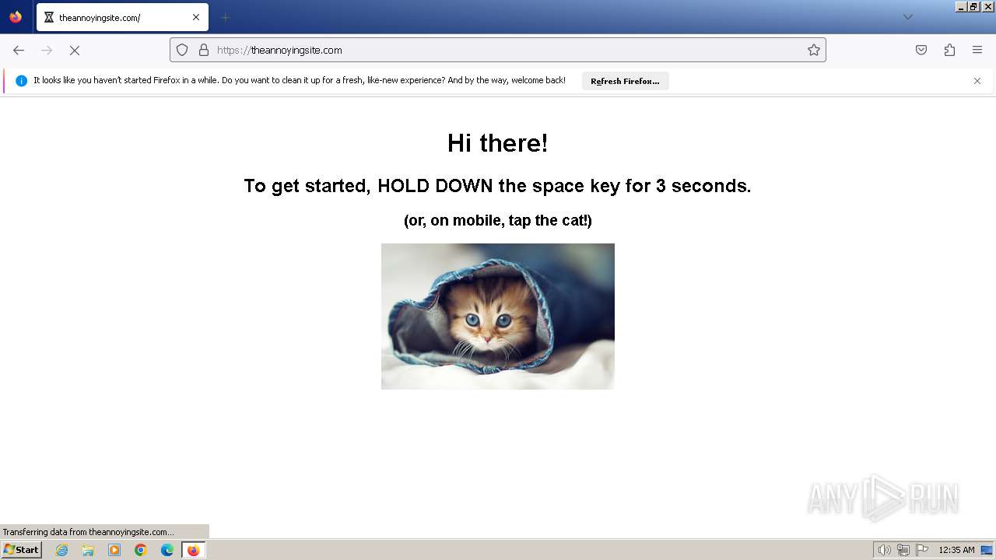Viewport: 996px width, 560px height.
Task: Dismiss the Firefox notification bar
Action: pyautogui.click(x=977, y=81)
